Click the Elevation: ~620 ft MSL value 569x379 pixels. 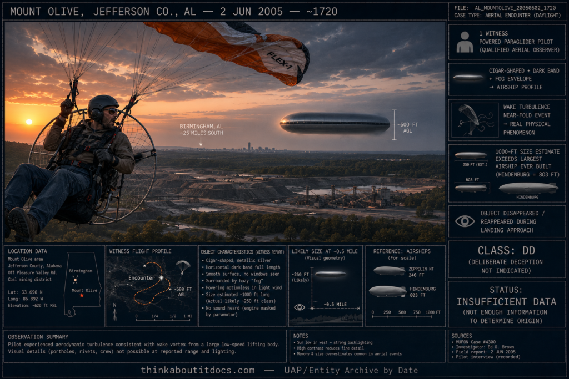pos(32,305)
